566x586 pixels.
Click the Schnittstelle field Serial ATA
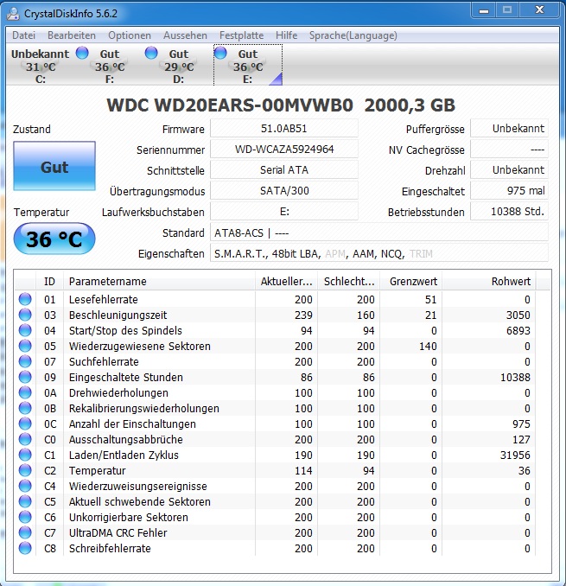tap(284, 170)
